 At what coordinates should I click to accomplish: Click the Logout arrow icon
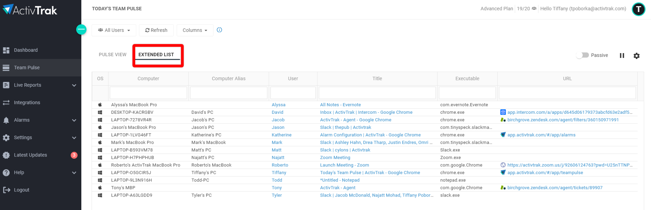pyautogui.click(x=6, y=190)
